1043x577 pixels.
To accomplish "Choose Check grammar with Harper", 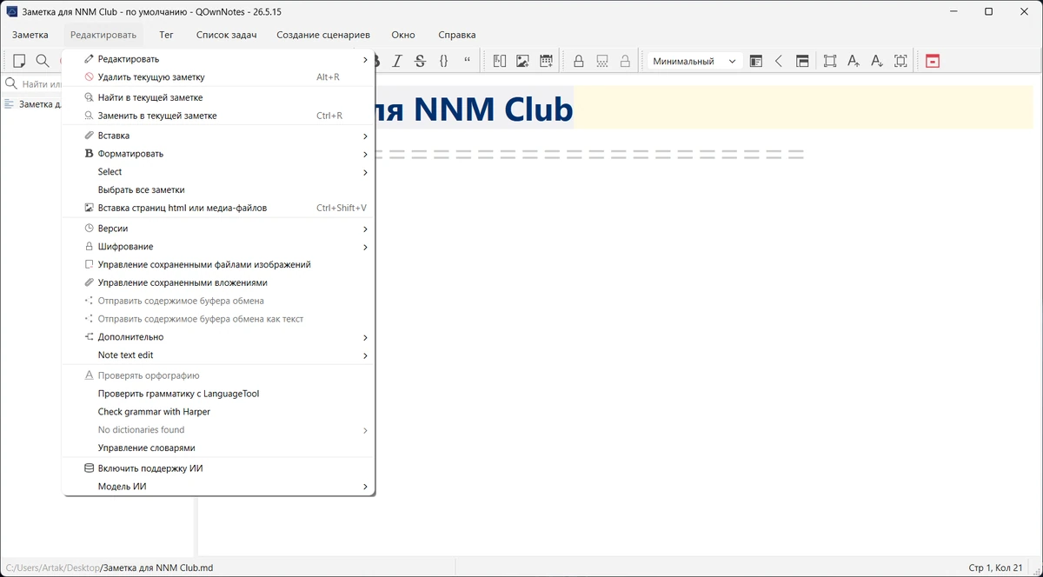I will [x=218, y=412].
